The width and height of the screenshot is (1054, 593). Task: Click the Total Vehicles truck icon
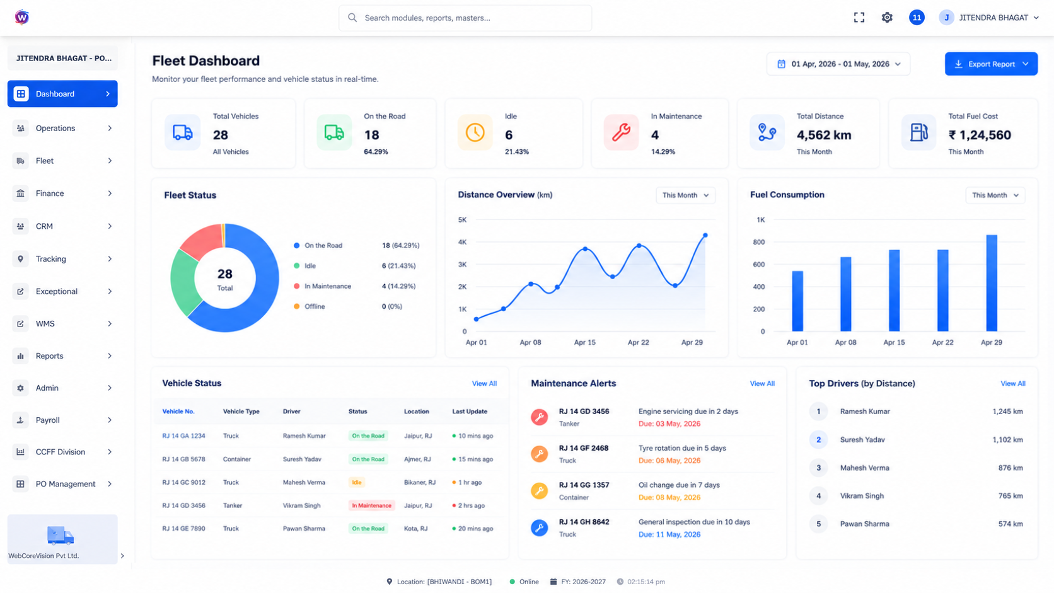coord(183,132)
